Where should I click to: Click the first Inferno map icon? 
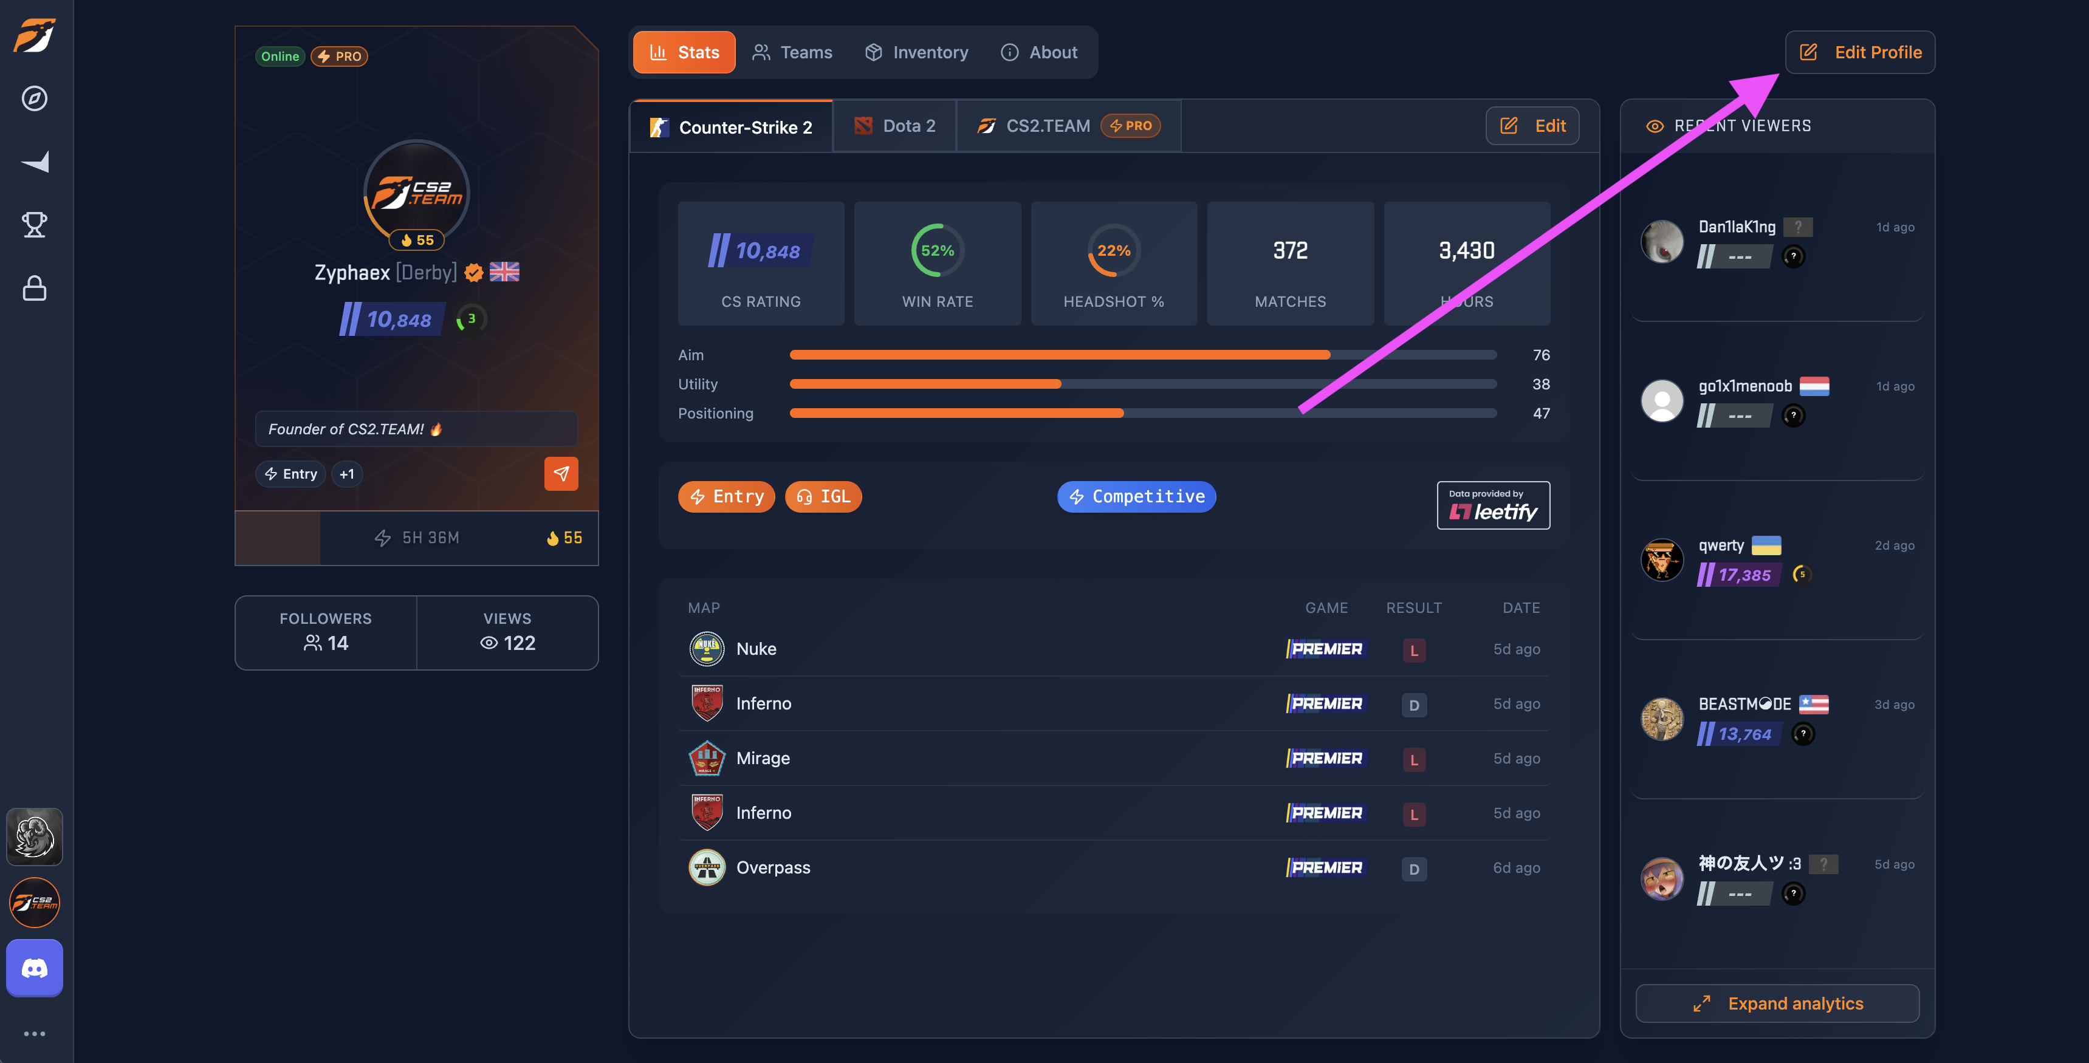click(706, 703)
